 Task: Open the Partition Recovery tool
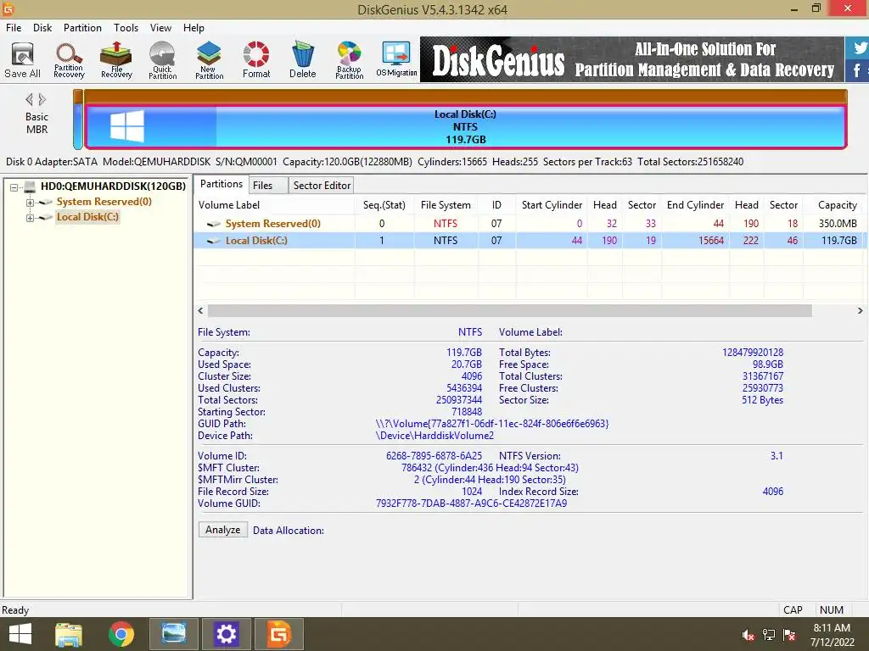[x=69, y=60]
